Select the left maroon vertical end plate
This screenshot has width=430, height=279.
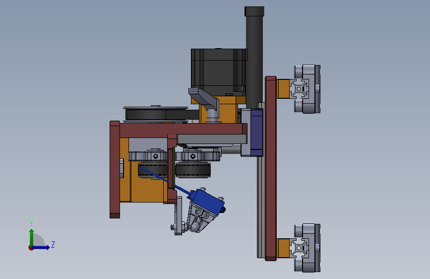click(115, 169)
